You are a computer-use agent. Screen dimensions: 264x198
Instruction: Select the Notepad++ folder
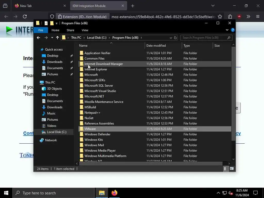[155, 113]
